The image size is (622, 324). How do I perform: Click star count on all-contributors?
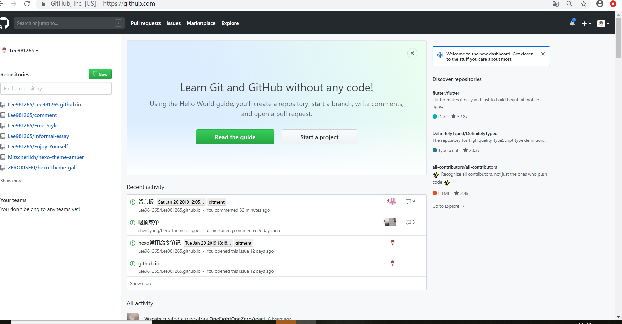pos(461,193)
